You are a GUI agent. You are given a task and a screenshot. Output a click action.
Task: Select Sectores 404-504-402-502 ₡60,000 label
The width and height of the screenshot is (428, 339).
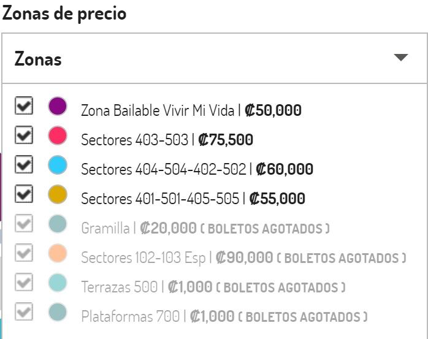(197, 170)
